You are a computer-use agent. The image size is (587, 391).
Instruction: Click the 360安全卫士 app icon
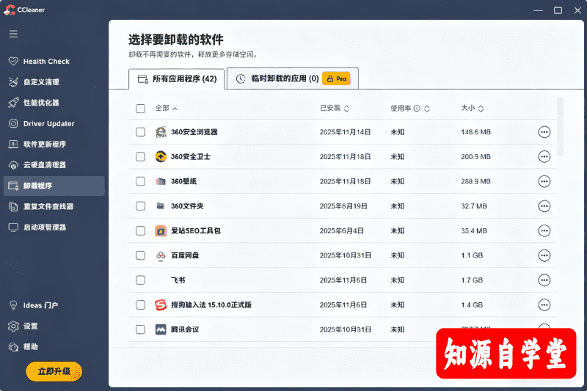coord(161,156)
